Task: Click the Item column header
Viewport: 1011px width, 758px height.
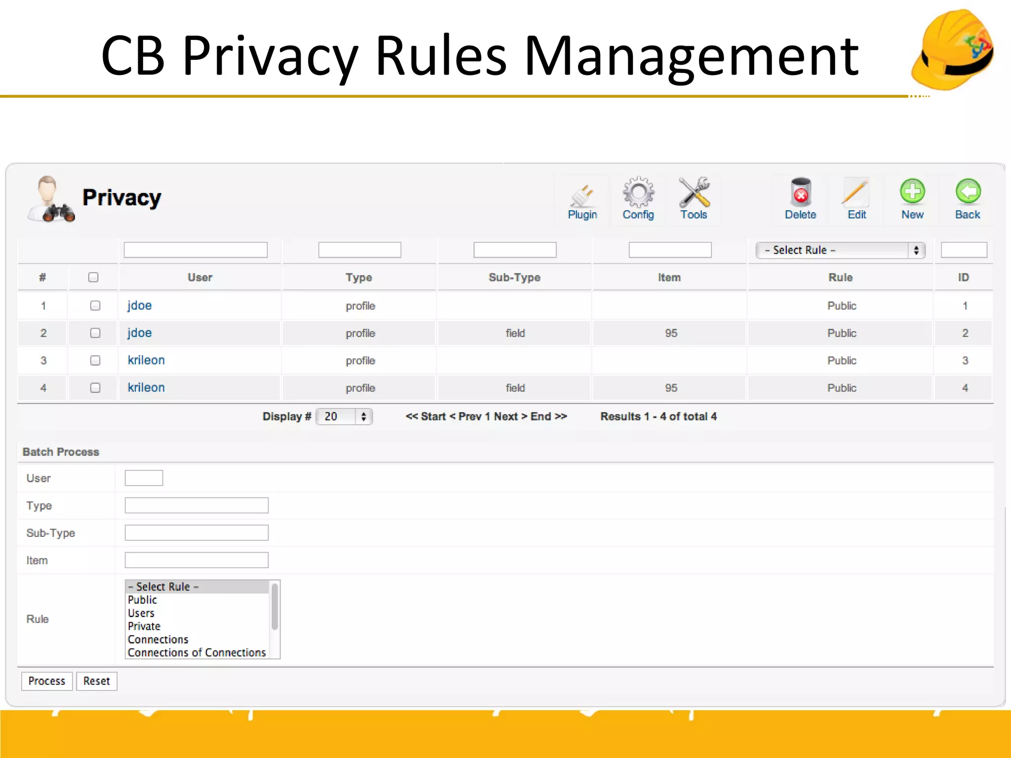Action: point(669,277)
